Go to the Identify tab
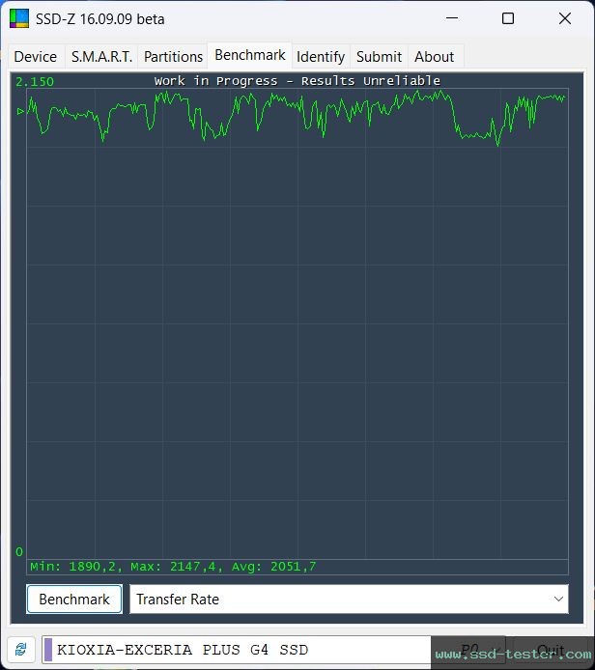 click(321, 56)
